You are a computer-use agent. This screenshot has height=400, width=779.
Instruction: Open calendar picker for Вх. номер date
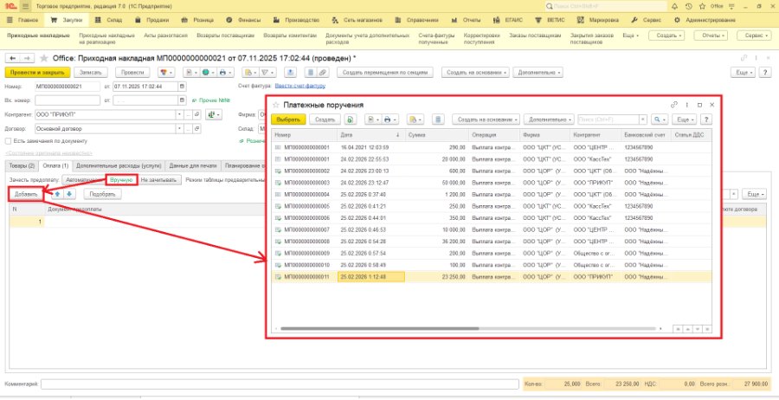pos(183,100)
